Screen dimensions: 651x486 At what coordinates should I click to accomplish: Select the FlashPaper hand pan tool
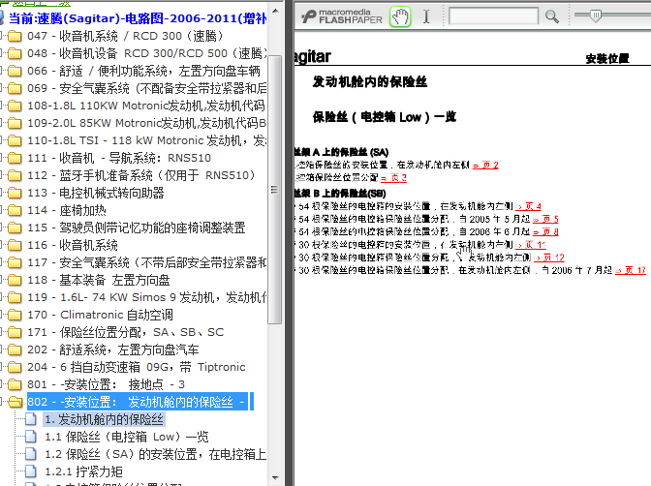[x=400, y=17]
